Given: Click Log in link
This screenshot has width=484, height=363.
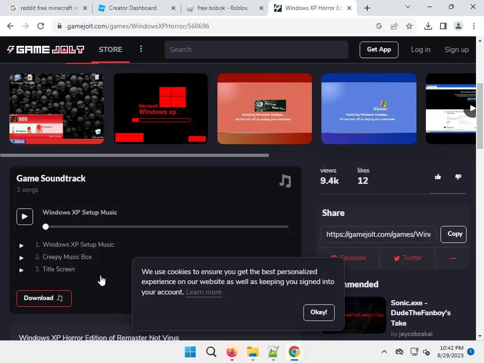Looking at the screenshot, I should 420,50.
